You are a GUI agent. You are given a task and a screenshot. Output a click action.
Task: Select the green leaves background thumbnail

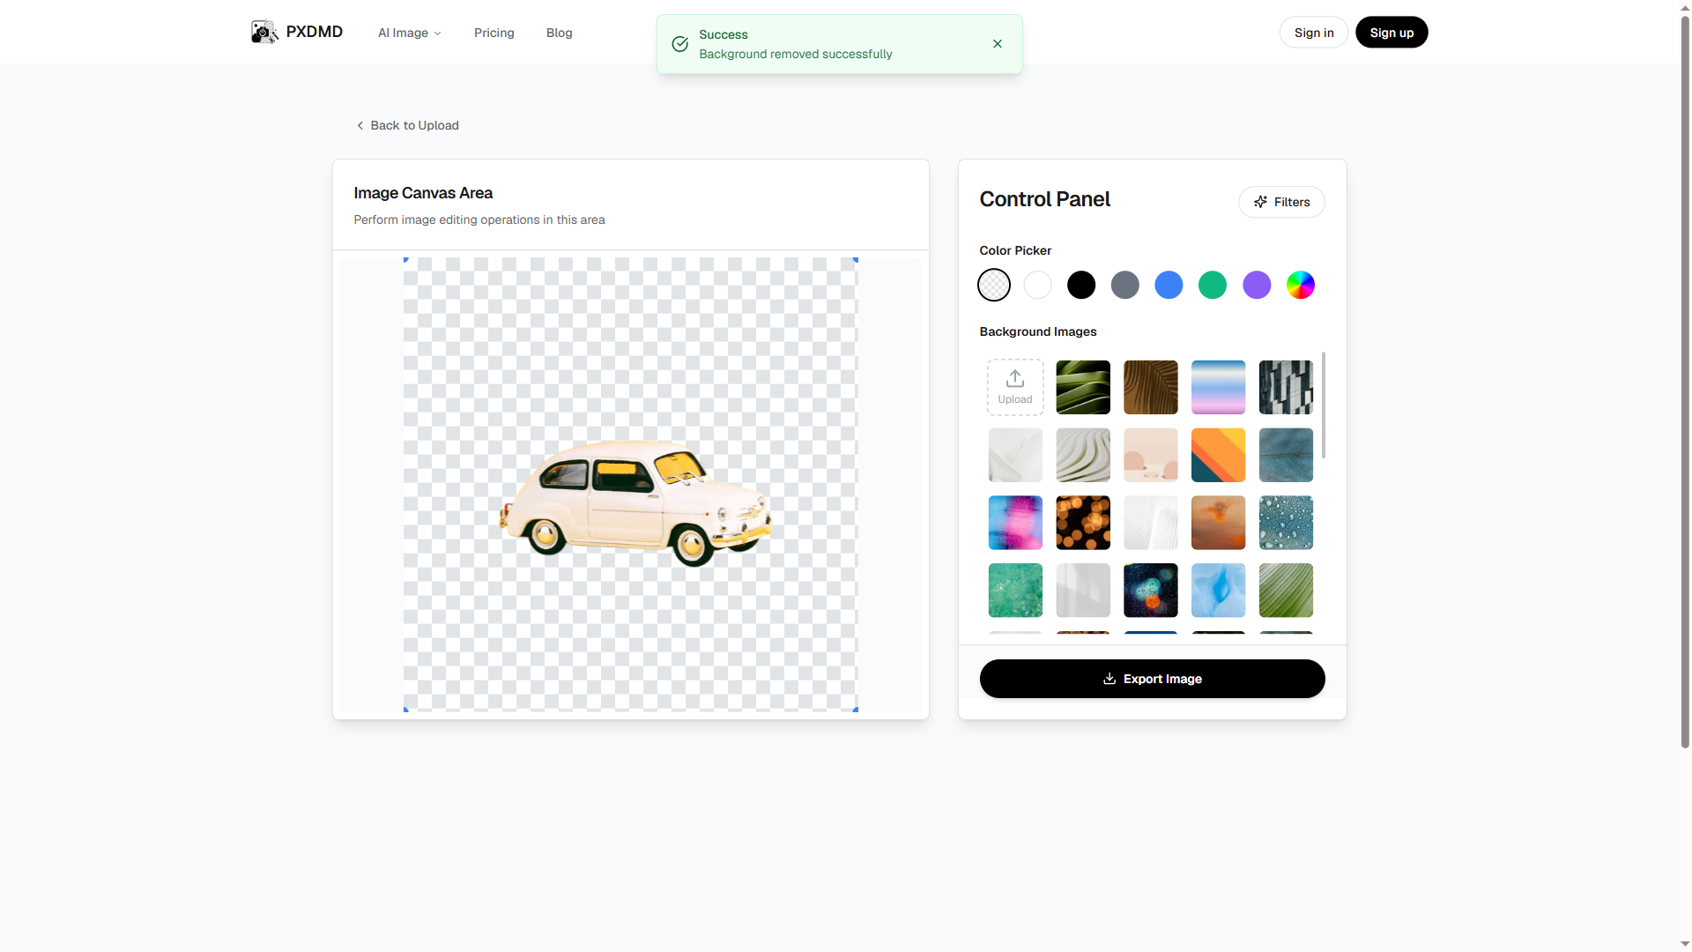point(1083,387)
